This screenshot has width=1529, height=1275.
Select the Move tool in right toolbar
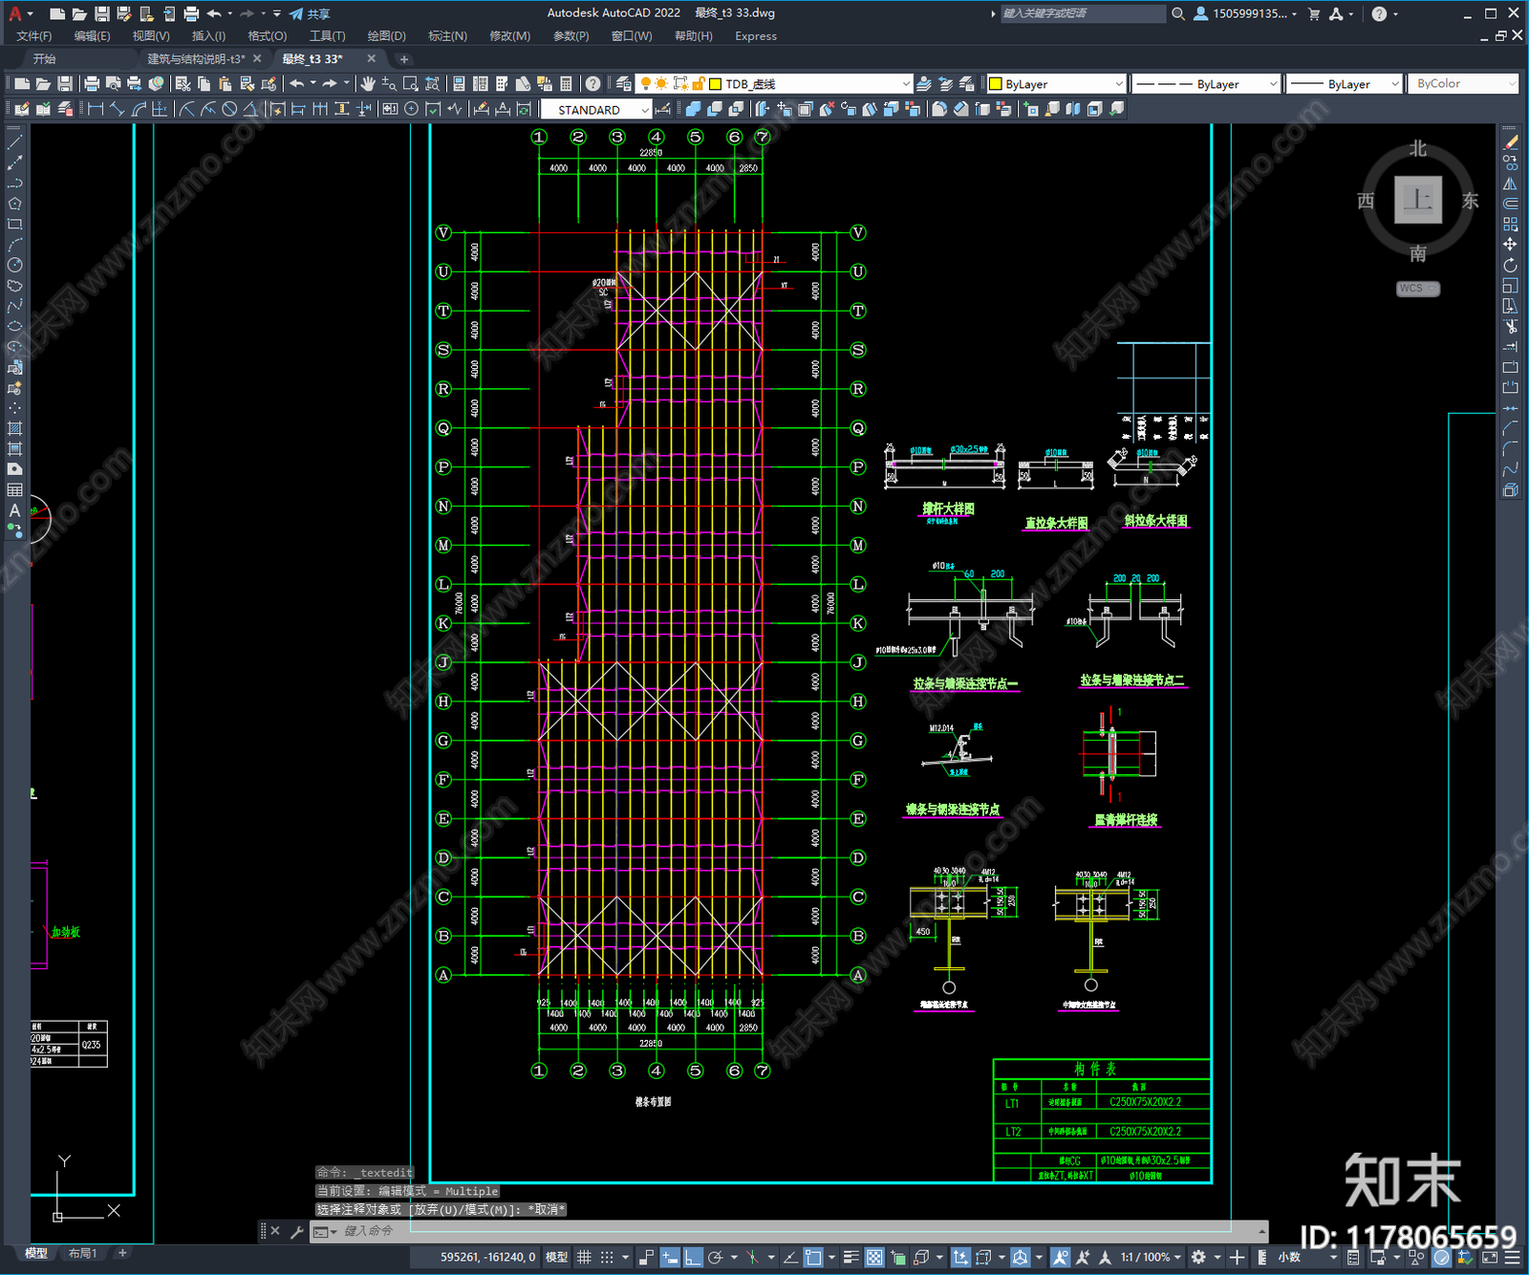1510,245
